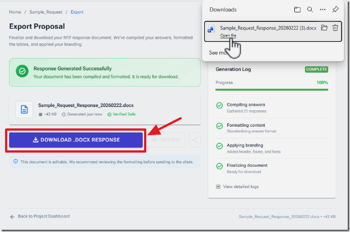Open more options in Downloads panel
The height and width of the screenshot is (232, 350).
click(x=322, y=10)
